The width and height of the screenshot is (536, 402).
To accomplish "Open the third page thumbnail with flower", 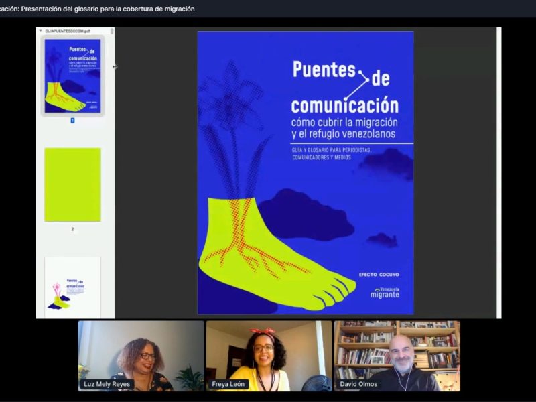I will pyautogui.click(x=72, y=287).
